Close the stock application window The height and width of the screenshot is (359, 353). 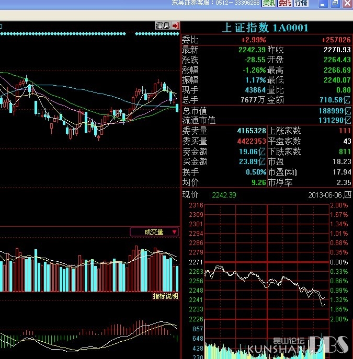click(347, 3)
